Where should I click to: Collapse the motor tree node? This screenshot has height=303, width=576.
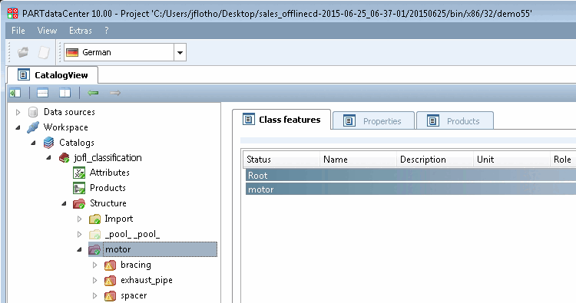pos(79,250)
